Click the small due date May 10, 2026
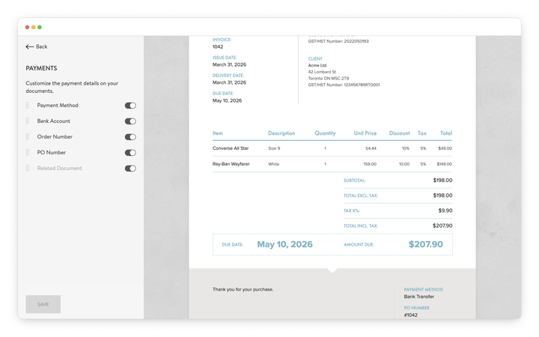539x337 pixels. 228,101
